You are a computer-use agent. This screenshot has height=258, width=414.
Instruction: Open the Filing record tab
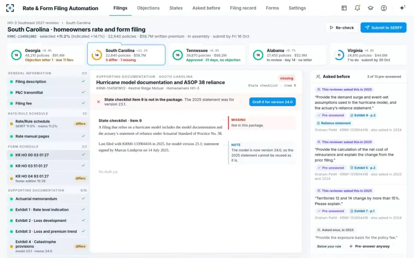(x=243, y=8)
